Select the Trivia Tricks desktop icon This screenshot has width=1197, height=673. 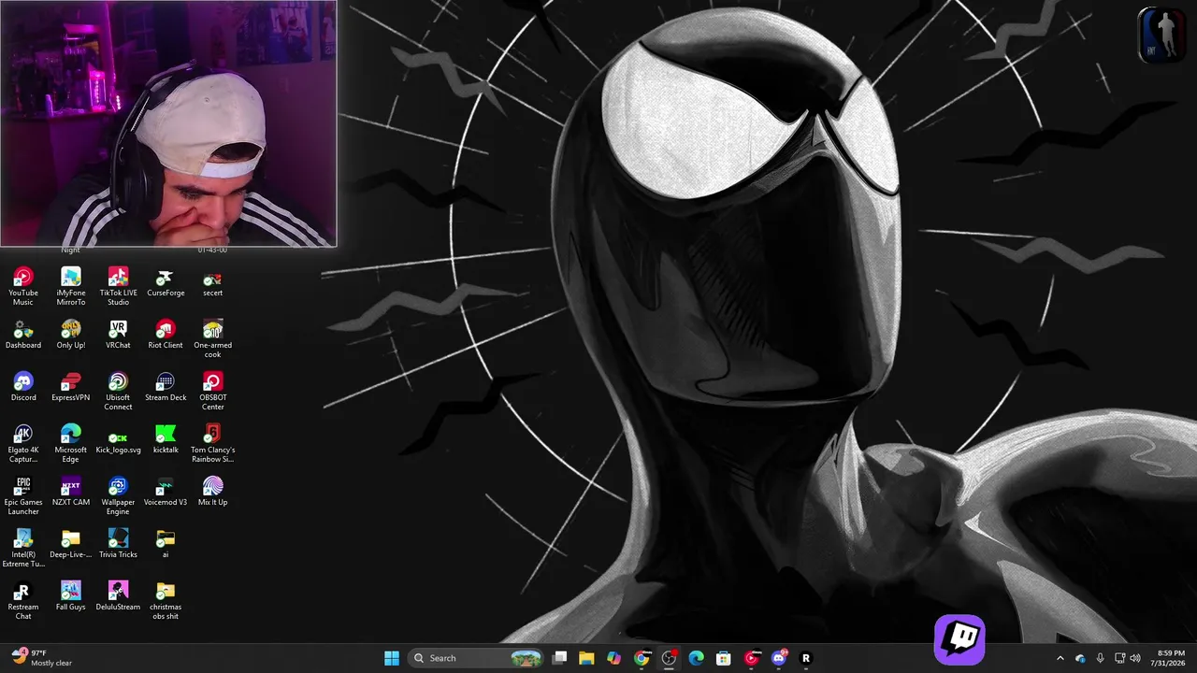tap(118, 544)
